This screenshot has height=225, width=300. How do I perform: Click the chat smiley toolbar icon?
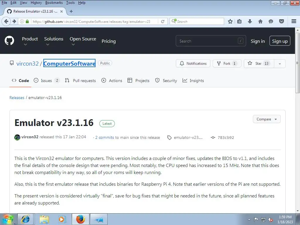(271, 21)
